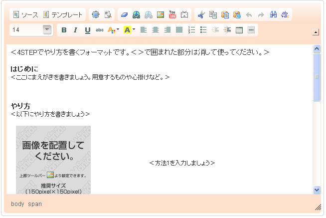Click the YouTube embed icon

172,15
